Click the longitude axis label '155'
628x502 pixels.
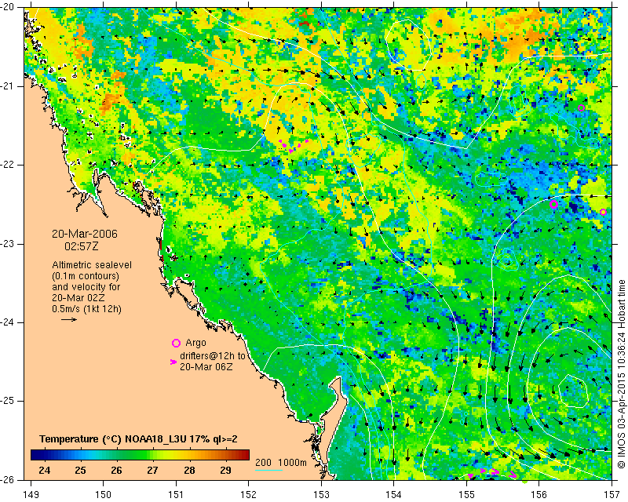click(x=466, y=494)
